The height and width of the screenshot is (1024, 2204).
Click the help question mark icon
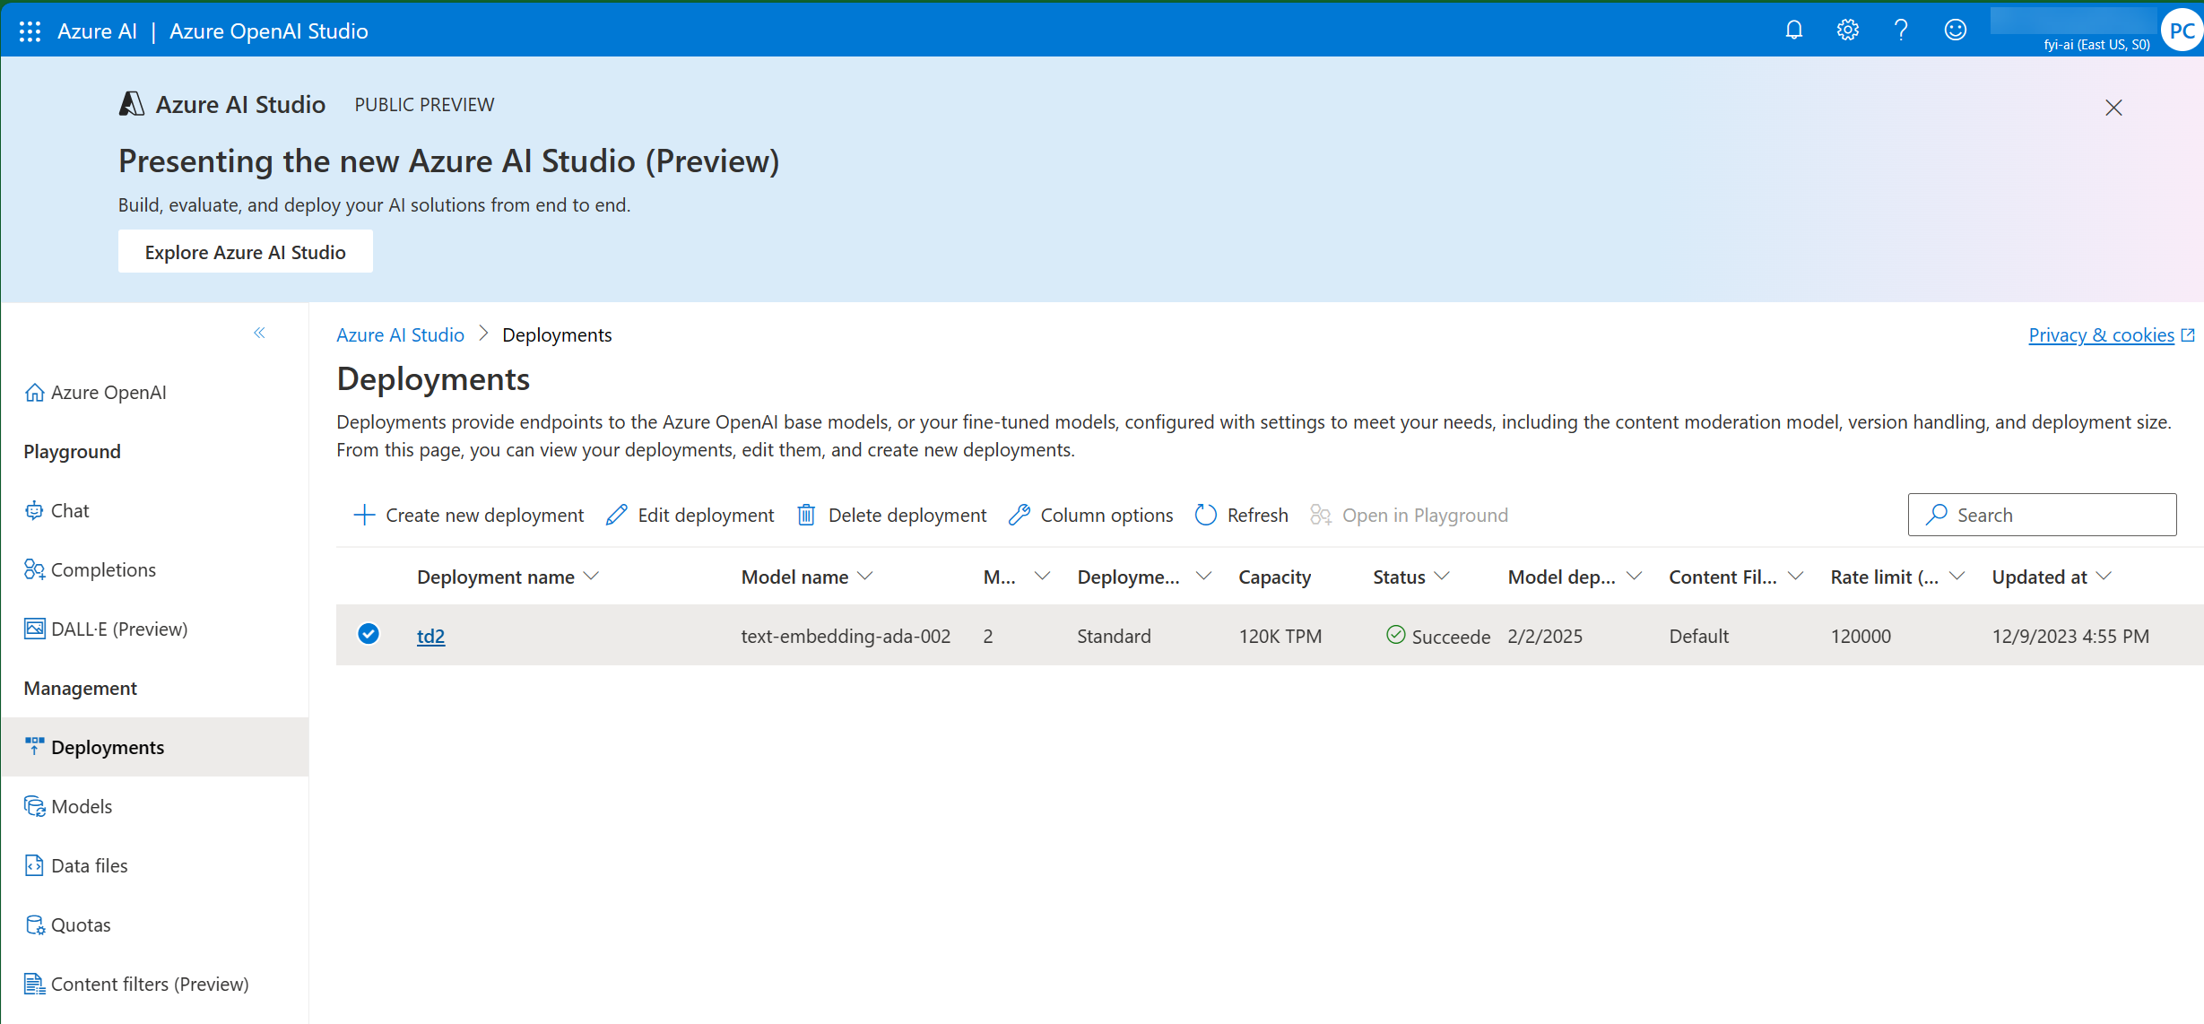tap(1900, 30)
